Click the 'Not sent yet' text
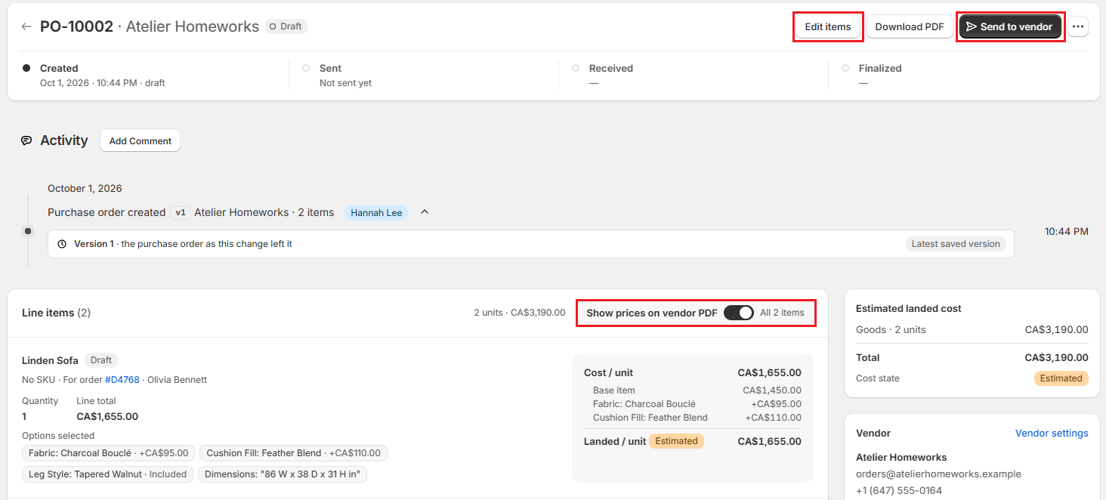1106x500 pixels. pos(345,83)
